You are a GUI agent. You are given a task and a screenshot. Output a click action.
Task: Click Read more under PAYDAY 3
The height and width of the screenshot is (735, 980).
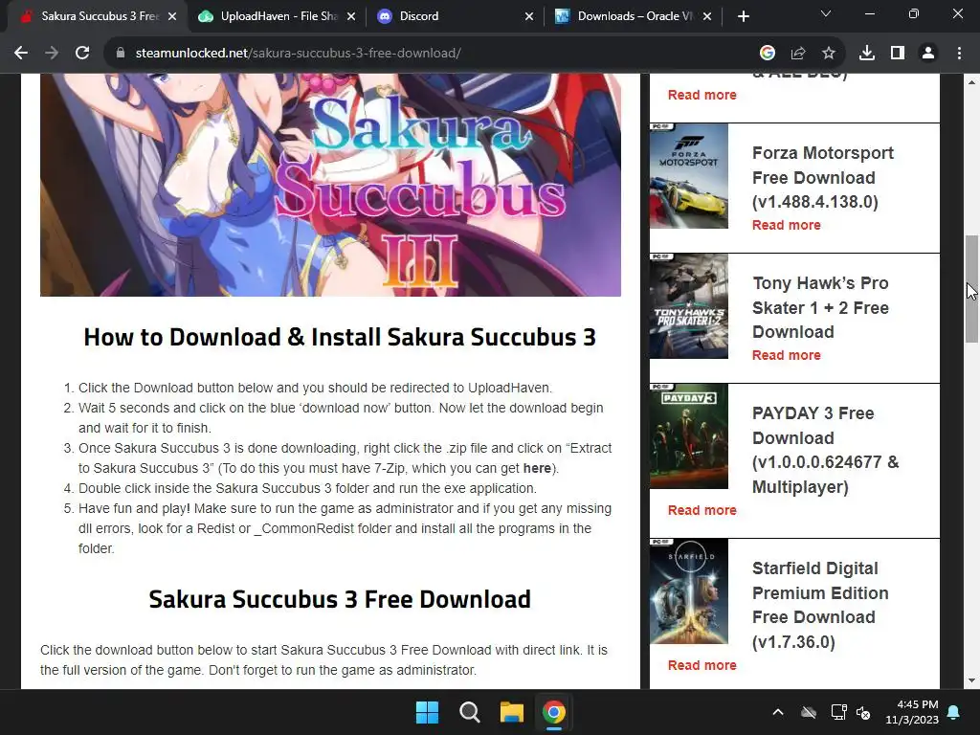tap(702, 510)
